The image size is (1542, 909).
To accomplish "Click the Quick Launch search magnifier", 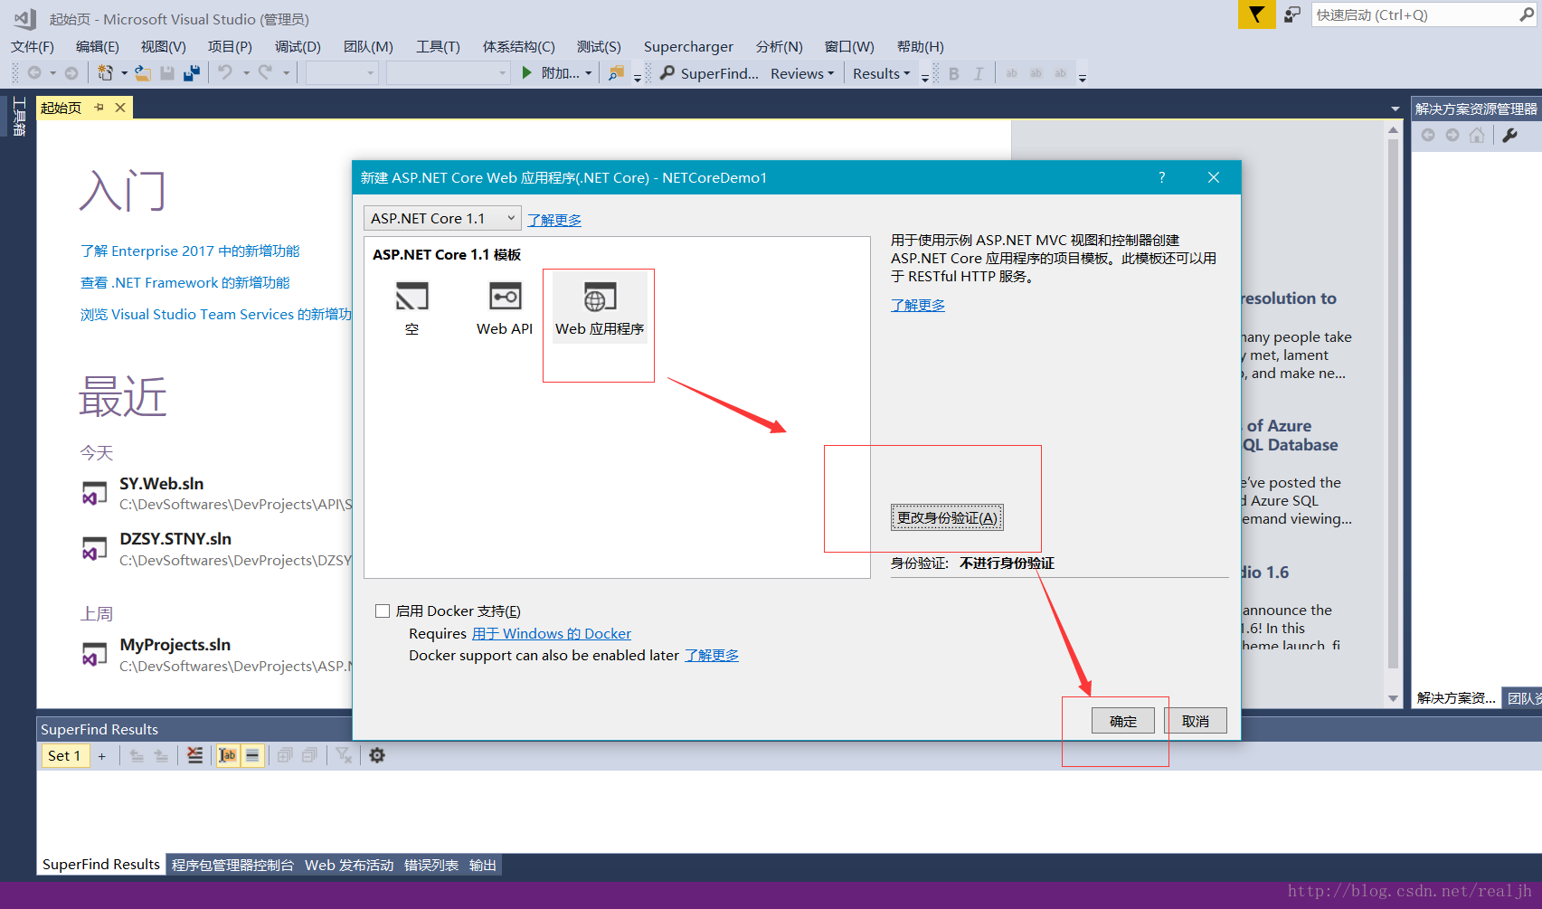I will pyautogui.click(x=1527, y=14).
